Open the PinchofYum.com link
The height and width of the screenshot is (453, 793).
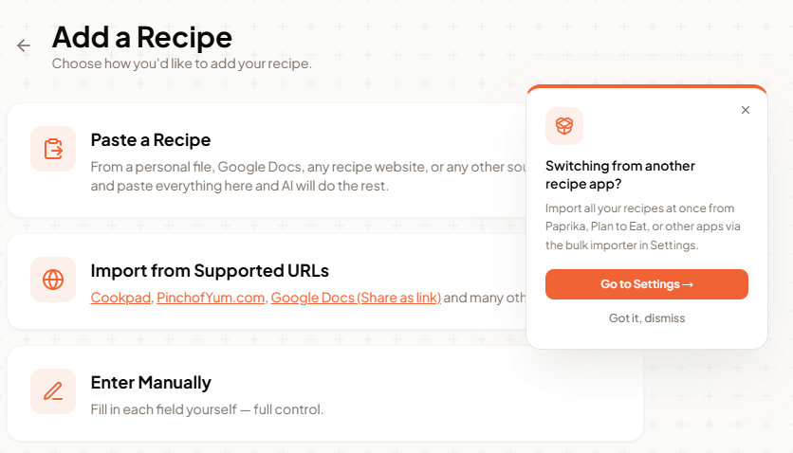point(211,298)
